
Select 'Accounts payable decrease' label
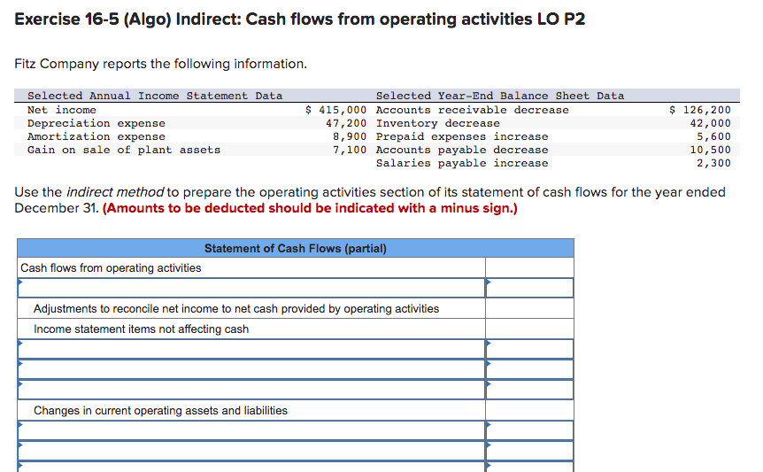[x=462, y=150]
